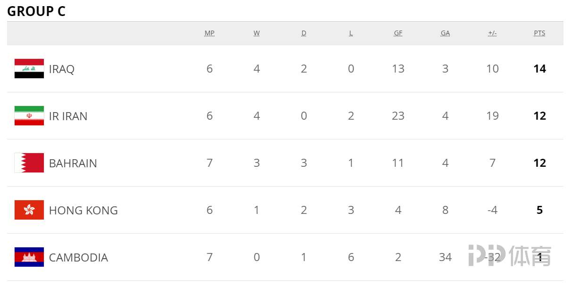Open the CAMBODIA team name
571x286 pixels.
[x=79, y=258]
